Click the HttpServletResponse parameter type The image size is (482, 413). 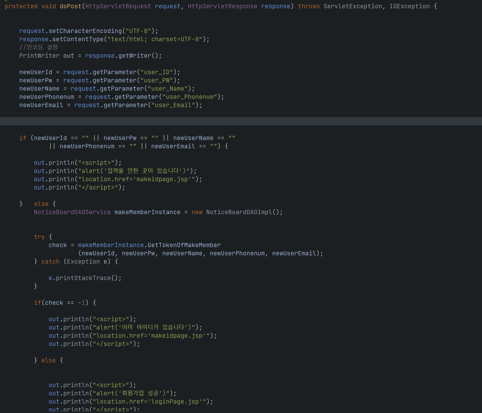[223, 6]
